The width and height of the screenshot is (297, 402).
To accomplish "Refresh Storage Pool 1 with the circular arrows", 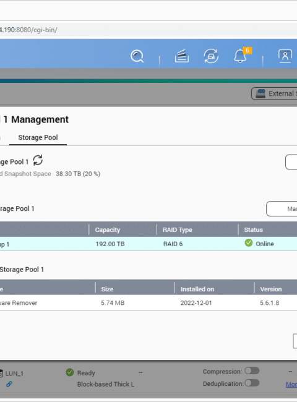I will tap(38, 161).
